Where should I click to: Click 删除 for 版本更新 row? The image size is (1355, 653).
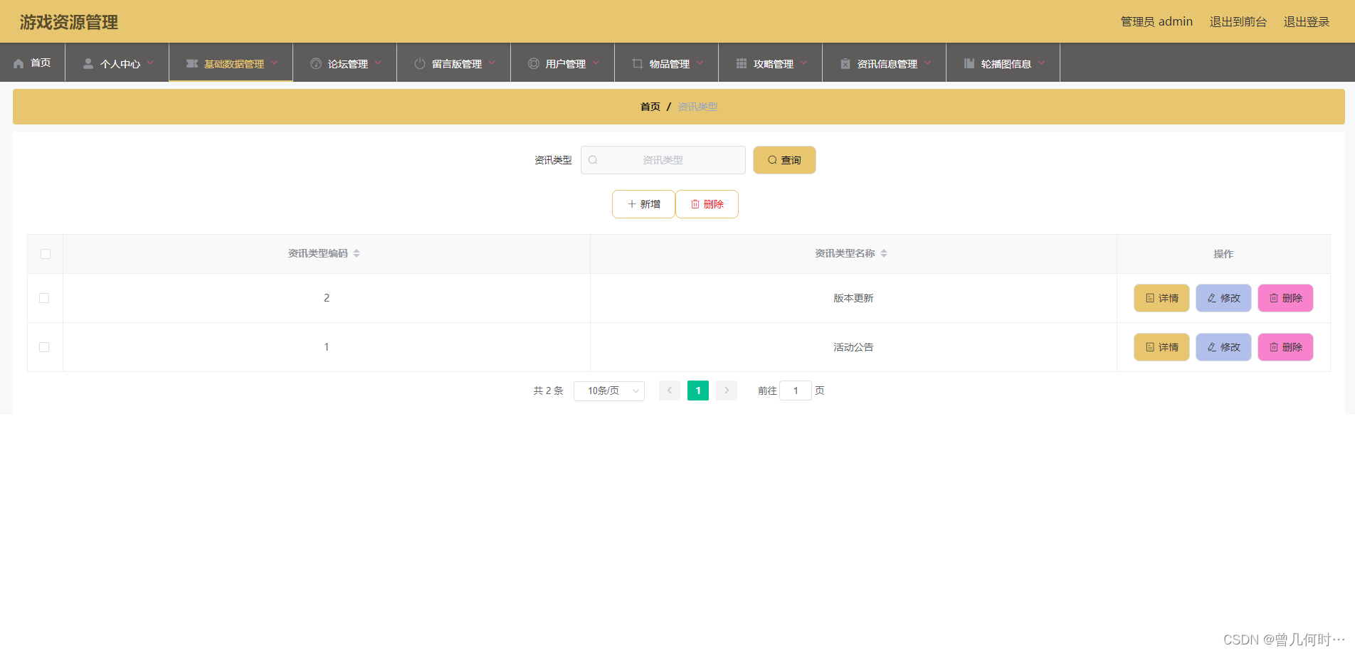(x=1285, y=298)
